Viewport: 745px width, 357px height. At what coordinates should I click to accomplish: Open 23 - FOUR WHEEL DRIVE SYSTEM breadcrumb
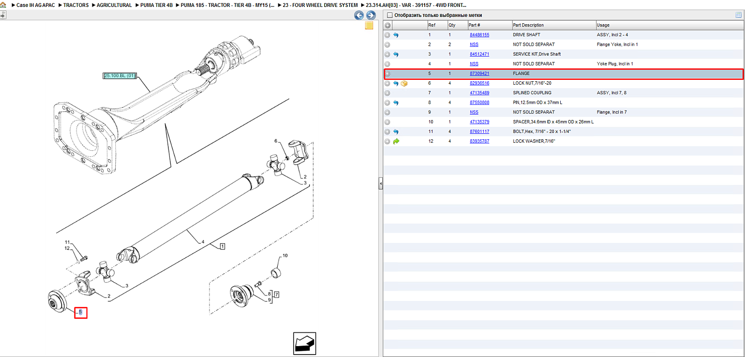pyautogui.click(x=320, y=5)
